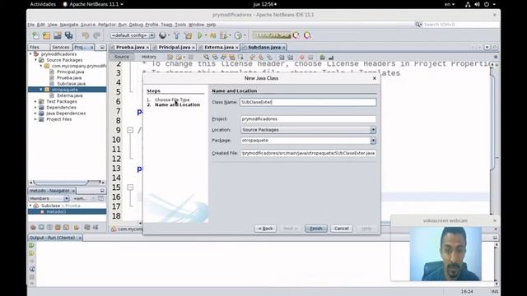The width and height of the screenshot is (527, 296).
Task: Click the Class Name input field
Action: click(308, 102)
